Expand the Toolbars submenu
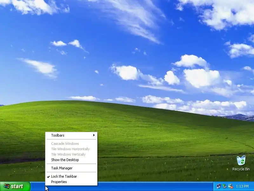The height and width of the screenshot is (191, 254). (71, 135)
